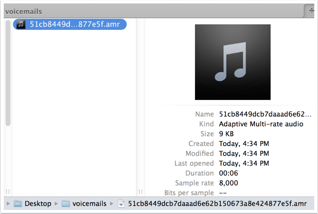This screenshot has width=318, height=214.
Task: Click the 00:06 Duration value
Action: 228,173
